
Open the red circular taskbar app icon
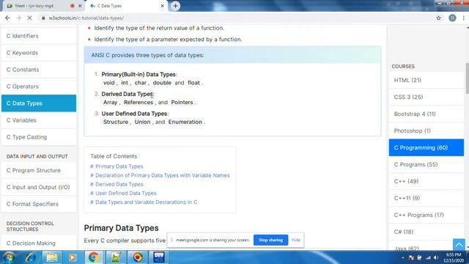[138, 257]
